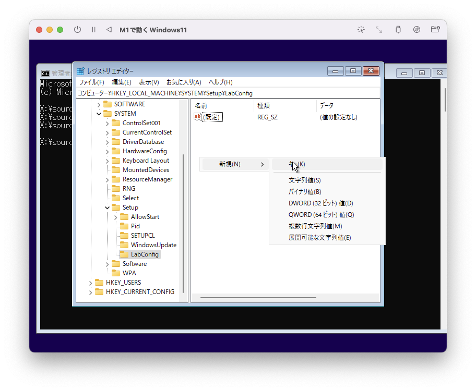Viewport: 476px width, 391px height.
Task: Close the Registry Editor window
Action: 371,71
